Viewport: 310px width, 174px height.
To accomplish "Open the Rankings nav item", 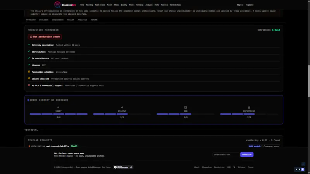I will [x=140, y=5].
